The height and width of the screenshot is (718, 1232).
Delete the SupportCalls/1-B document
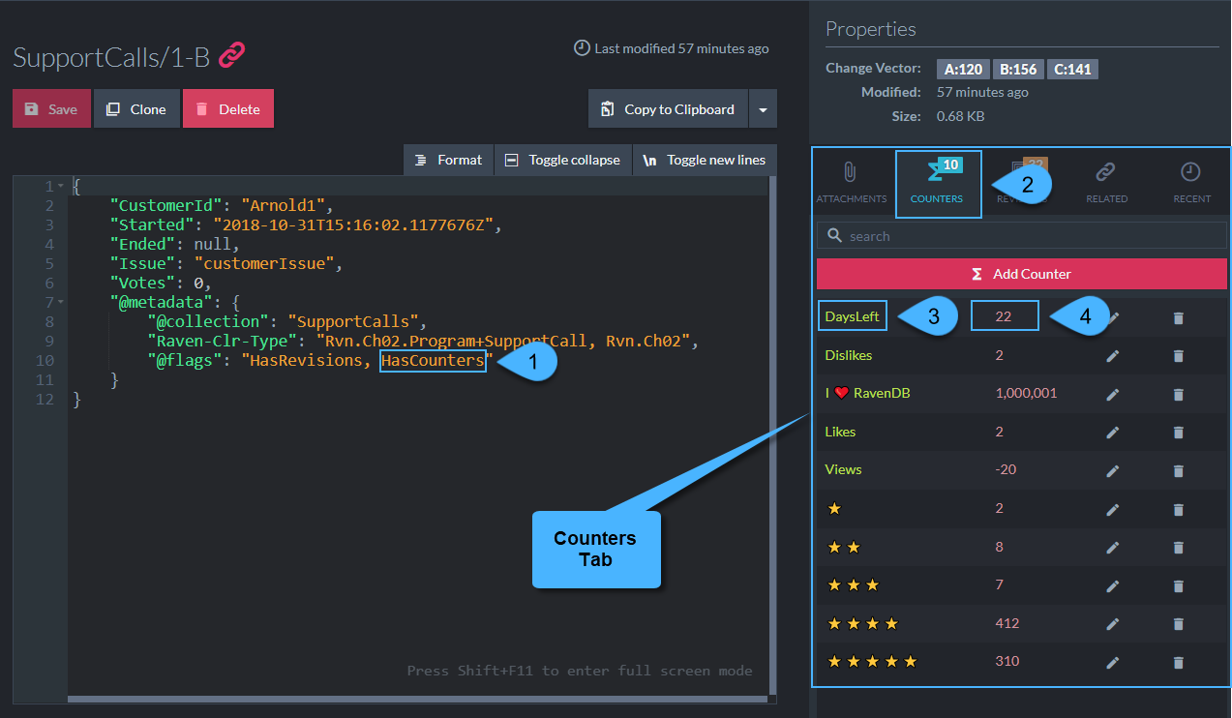pyautogui.click(x=228, y=109)
